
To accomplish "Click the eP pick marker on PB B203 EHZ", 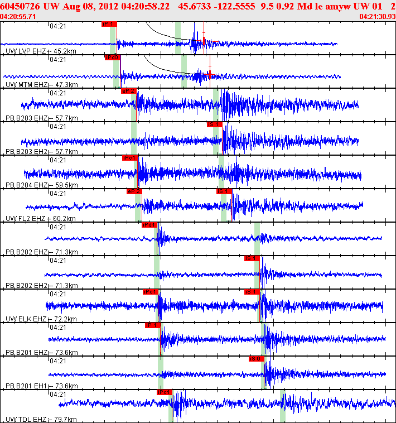I will coord(129,91).
